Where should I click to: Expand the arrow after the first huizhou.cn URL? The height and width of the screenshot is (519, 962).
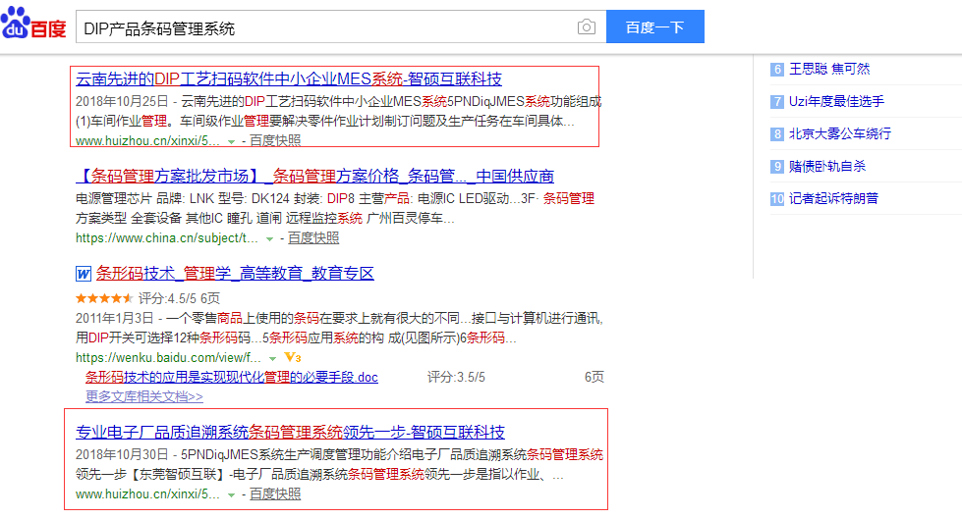point(232,141)
